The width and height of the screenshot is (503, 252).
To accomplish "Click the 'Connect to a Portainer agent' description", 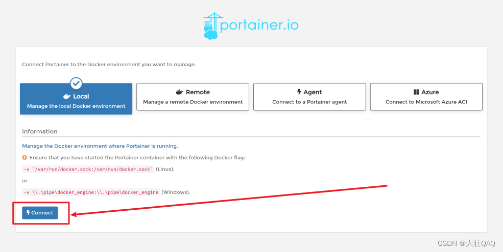I will click(x=309, y=102).
